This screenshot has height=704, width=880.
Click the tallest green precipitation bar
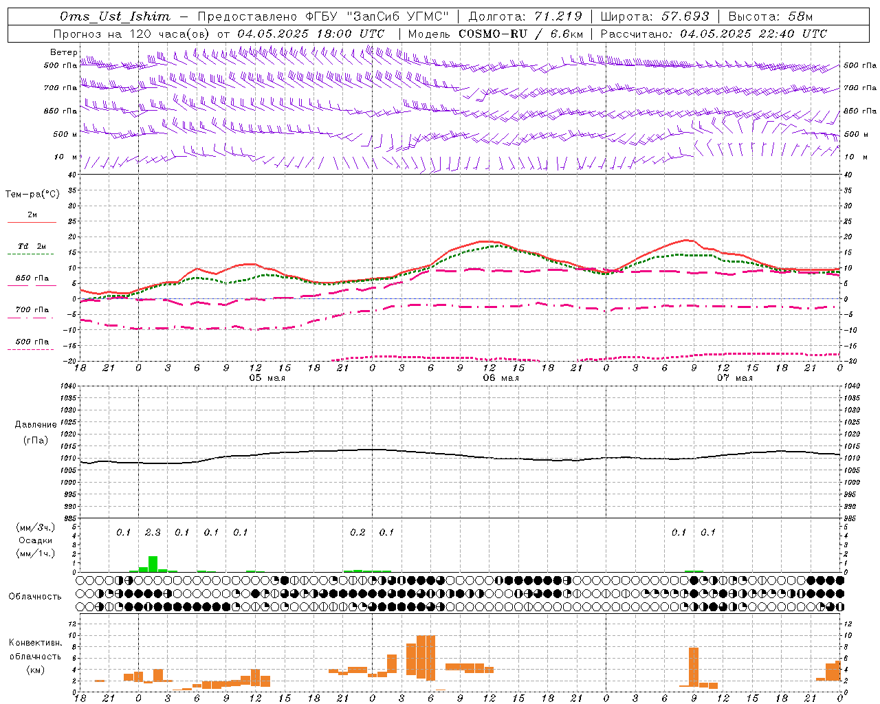pos(153,564)
